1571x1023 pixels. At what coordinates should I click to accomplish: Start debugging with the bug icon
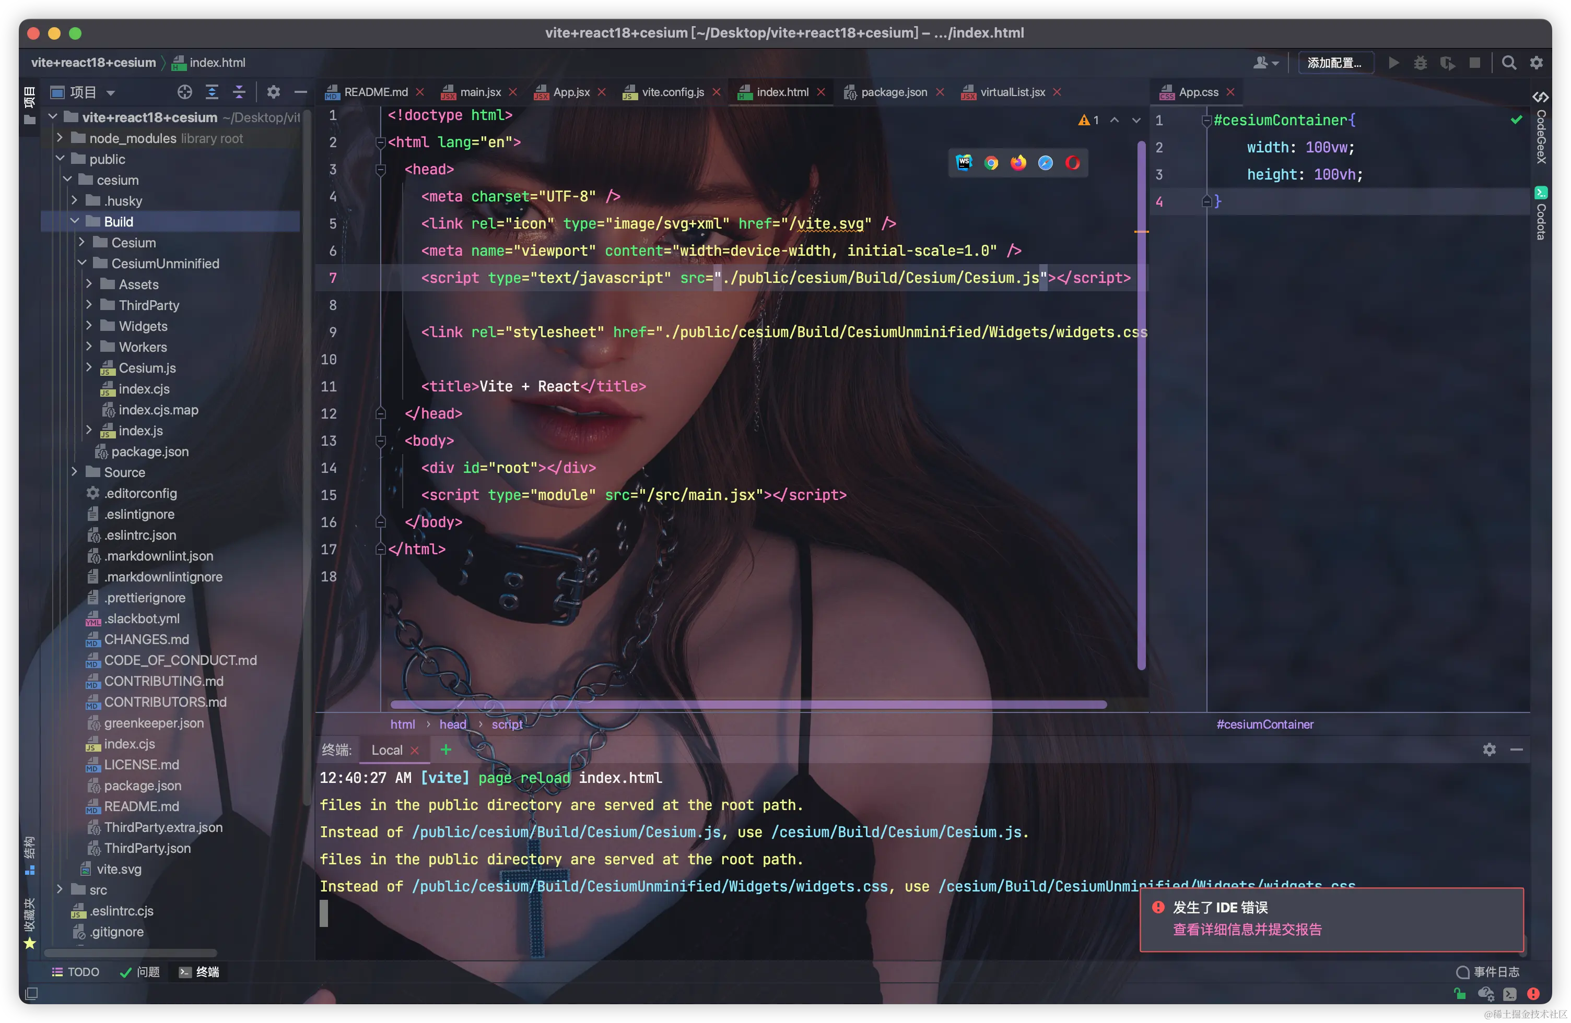pyautogui.click(x=1421, y=62)
